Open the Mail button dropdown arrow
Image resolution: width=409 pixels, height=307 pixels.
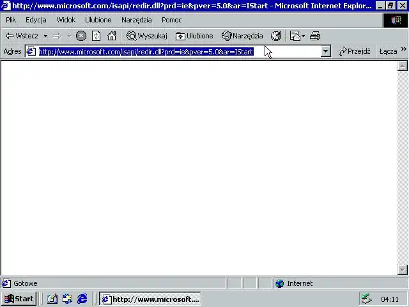coord(303,36)
